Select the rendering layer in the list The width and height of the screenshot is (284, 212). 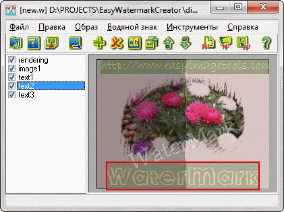coord(33,60)
